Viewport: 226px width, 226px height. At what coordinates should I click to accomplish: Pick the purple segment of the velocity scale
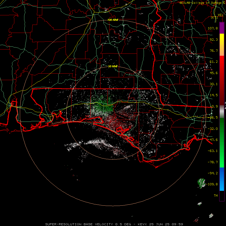click(222, 28)
